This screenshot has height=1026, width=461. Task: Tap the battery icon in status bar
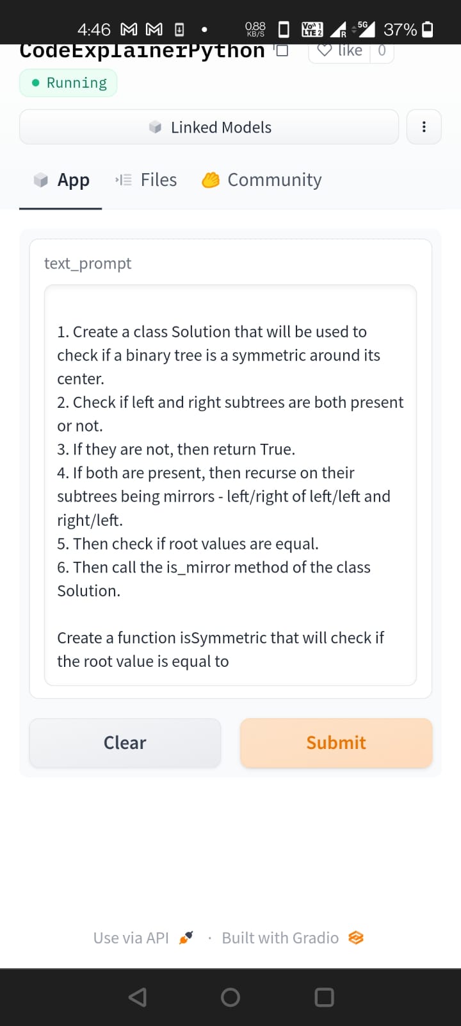(428, 29)
